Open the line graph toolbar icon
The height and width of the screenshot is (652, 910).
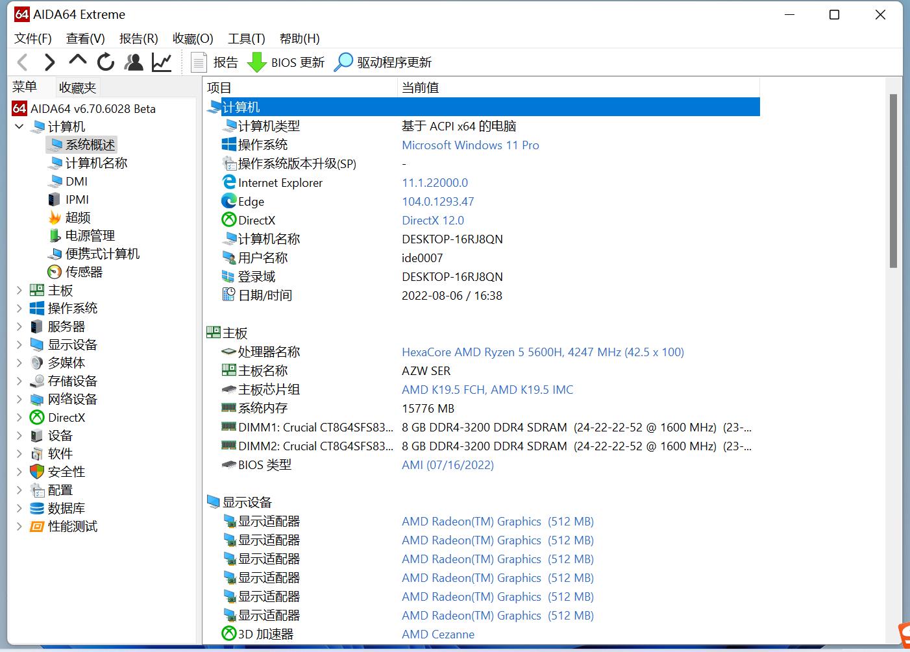tap(162, 62)
